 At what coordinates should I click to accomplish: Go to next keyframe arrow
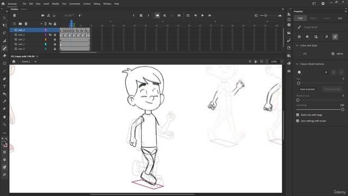coord(148,15)
